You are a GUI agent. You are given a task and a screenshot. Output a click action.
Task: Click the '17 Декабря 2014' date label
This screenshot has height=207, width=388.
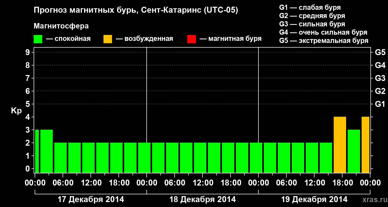coord(91,199)
